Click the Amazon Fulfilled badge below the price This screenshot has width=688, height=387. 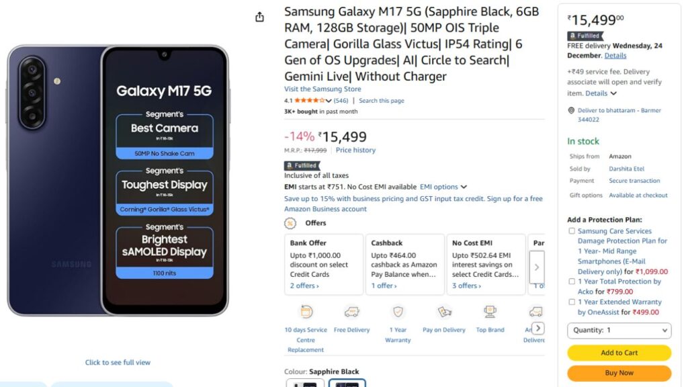[x=301, y=165]
